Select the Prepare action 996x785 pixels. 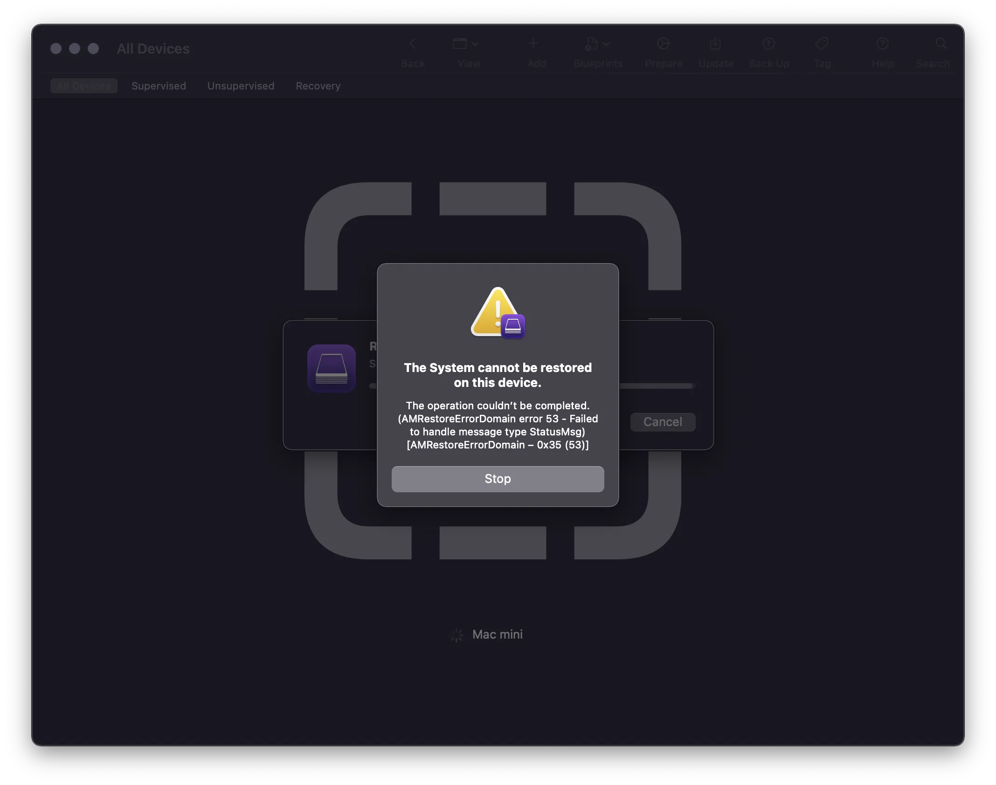coord(663,51)
